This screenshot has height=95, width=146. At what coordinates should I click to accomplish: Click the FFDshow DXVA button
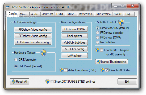tap(74, 29)
